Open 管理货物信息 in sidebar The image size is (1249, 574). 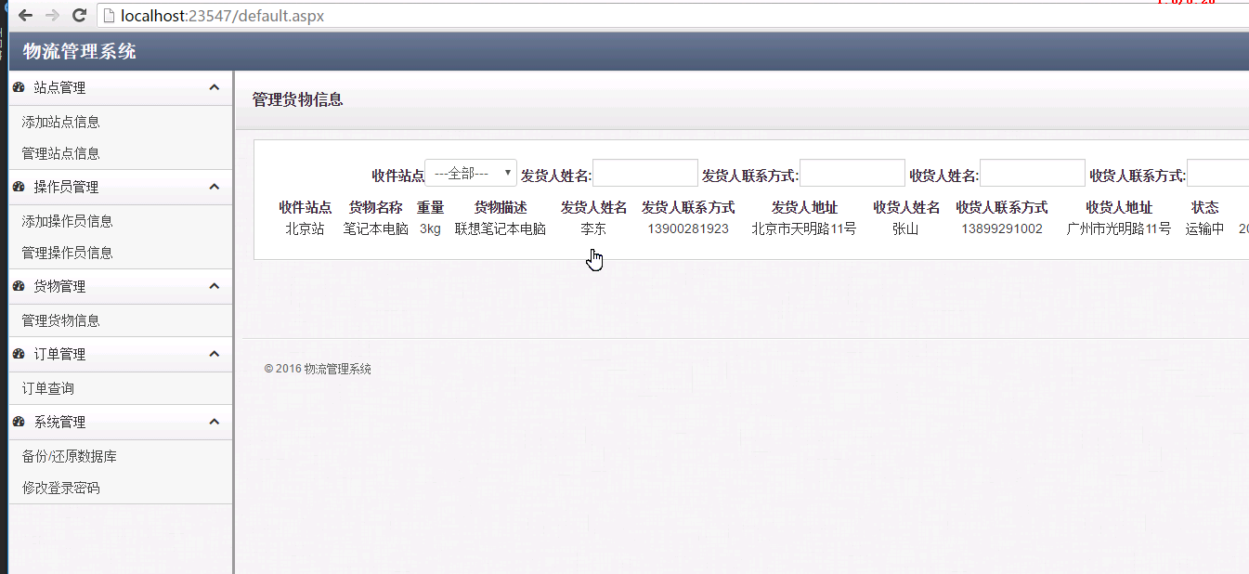tap(61, 320)
